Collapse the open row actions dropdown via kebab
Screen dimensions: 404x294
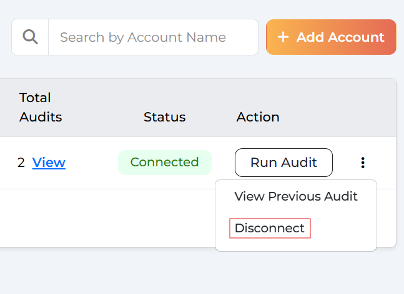point(363,163)
